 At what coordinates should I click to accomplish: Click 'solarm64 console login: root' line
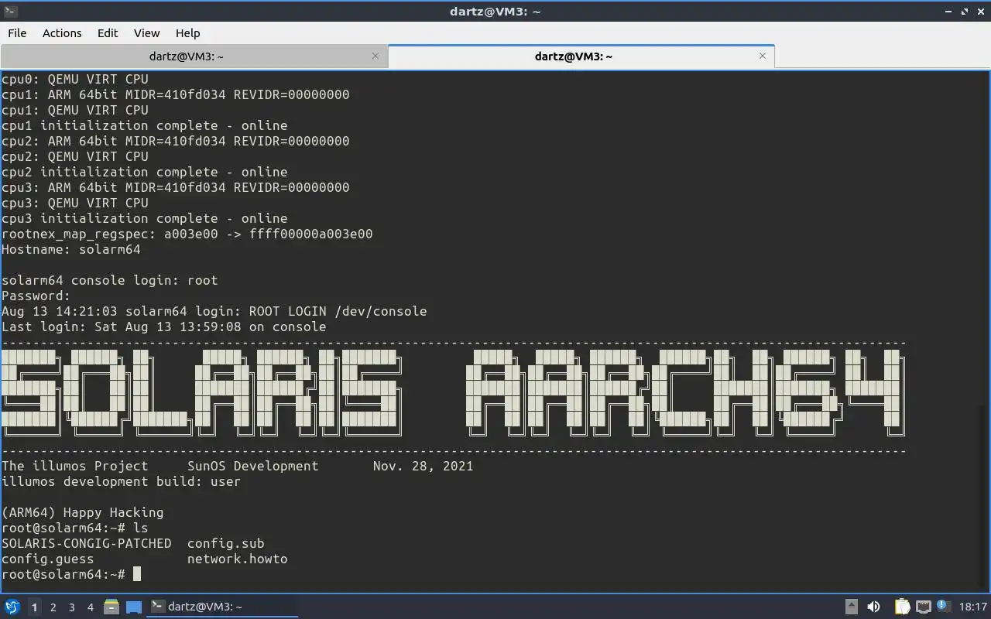[x=110, y=280]
